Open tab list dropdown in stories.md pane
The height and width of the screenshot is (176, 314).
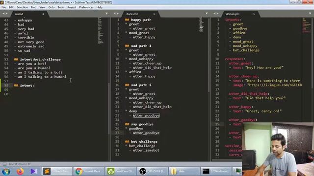point(207,14)
